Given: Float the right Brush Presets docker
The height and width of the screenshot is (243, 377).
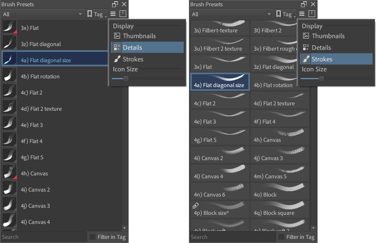Looking at the screenshot, I should coord(304,4).
